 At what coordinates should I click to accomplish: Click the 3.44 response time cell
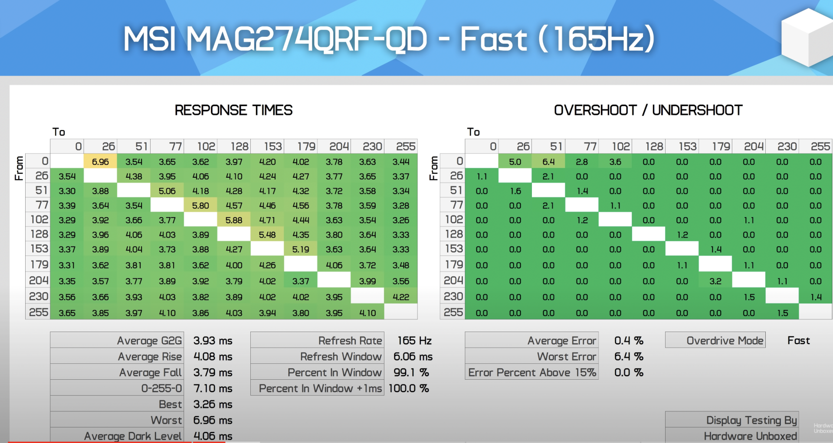401,162
